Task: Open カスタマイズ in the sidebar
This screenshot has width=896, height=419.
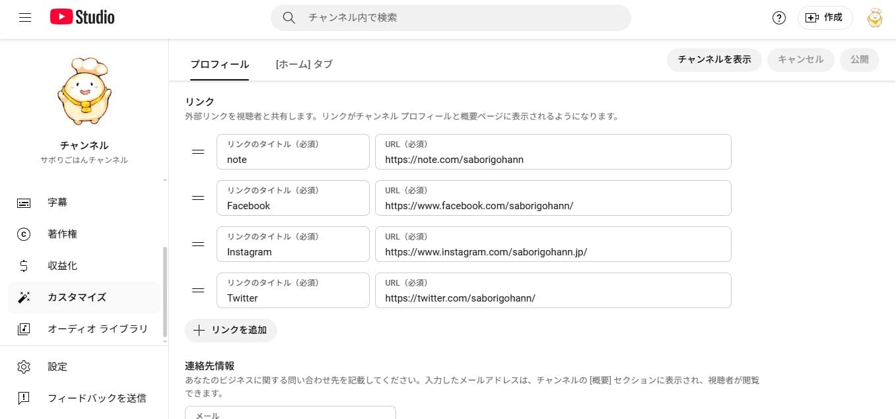Action: (x=84, y=298)
